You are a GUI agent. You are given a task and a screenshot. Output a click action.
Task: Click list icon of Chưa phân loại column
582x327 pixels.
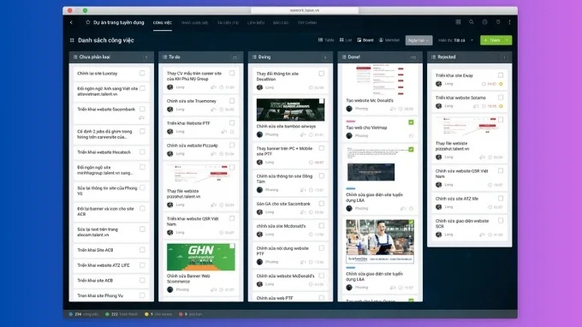point(75,57)
